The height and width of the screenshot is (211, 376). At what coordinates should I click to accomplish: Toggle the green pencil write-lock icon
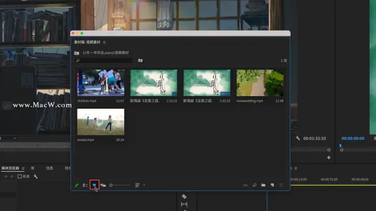pos(76,185)
